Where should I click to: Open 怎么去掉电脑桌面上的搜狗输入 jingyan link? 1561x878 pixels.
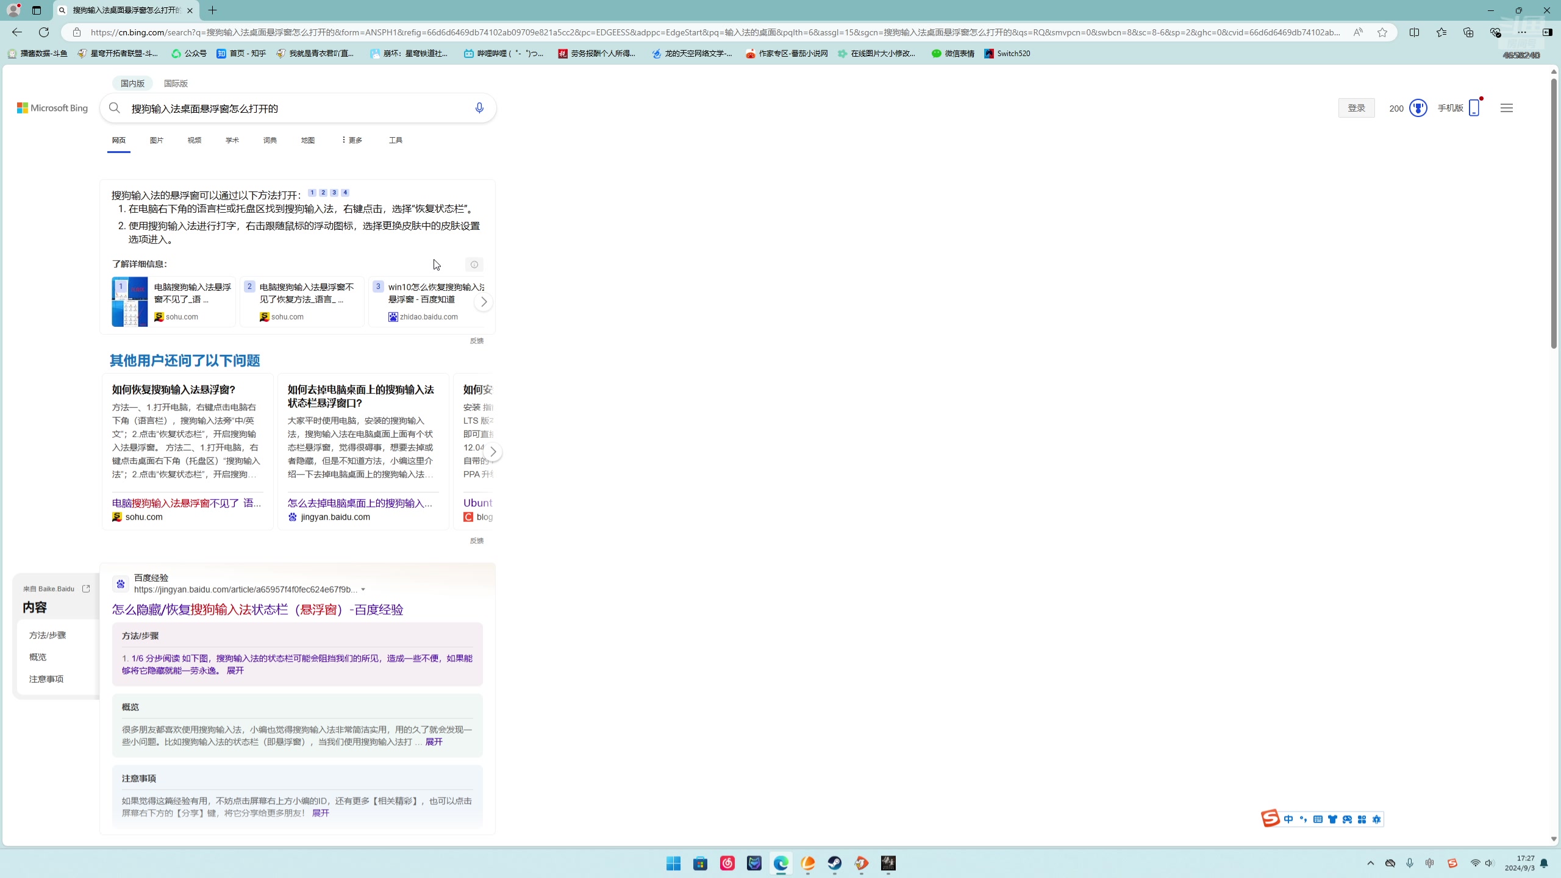click(360, 503)
